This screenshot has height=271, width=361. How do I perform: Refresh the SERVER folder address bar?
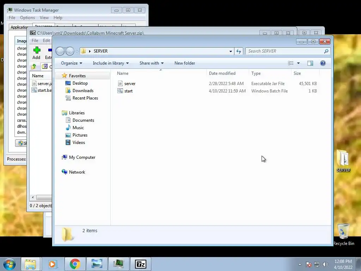(x=239, y=51)
